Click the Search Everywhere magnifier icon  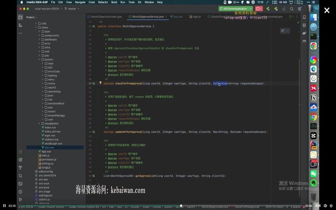pos(291,9)
